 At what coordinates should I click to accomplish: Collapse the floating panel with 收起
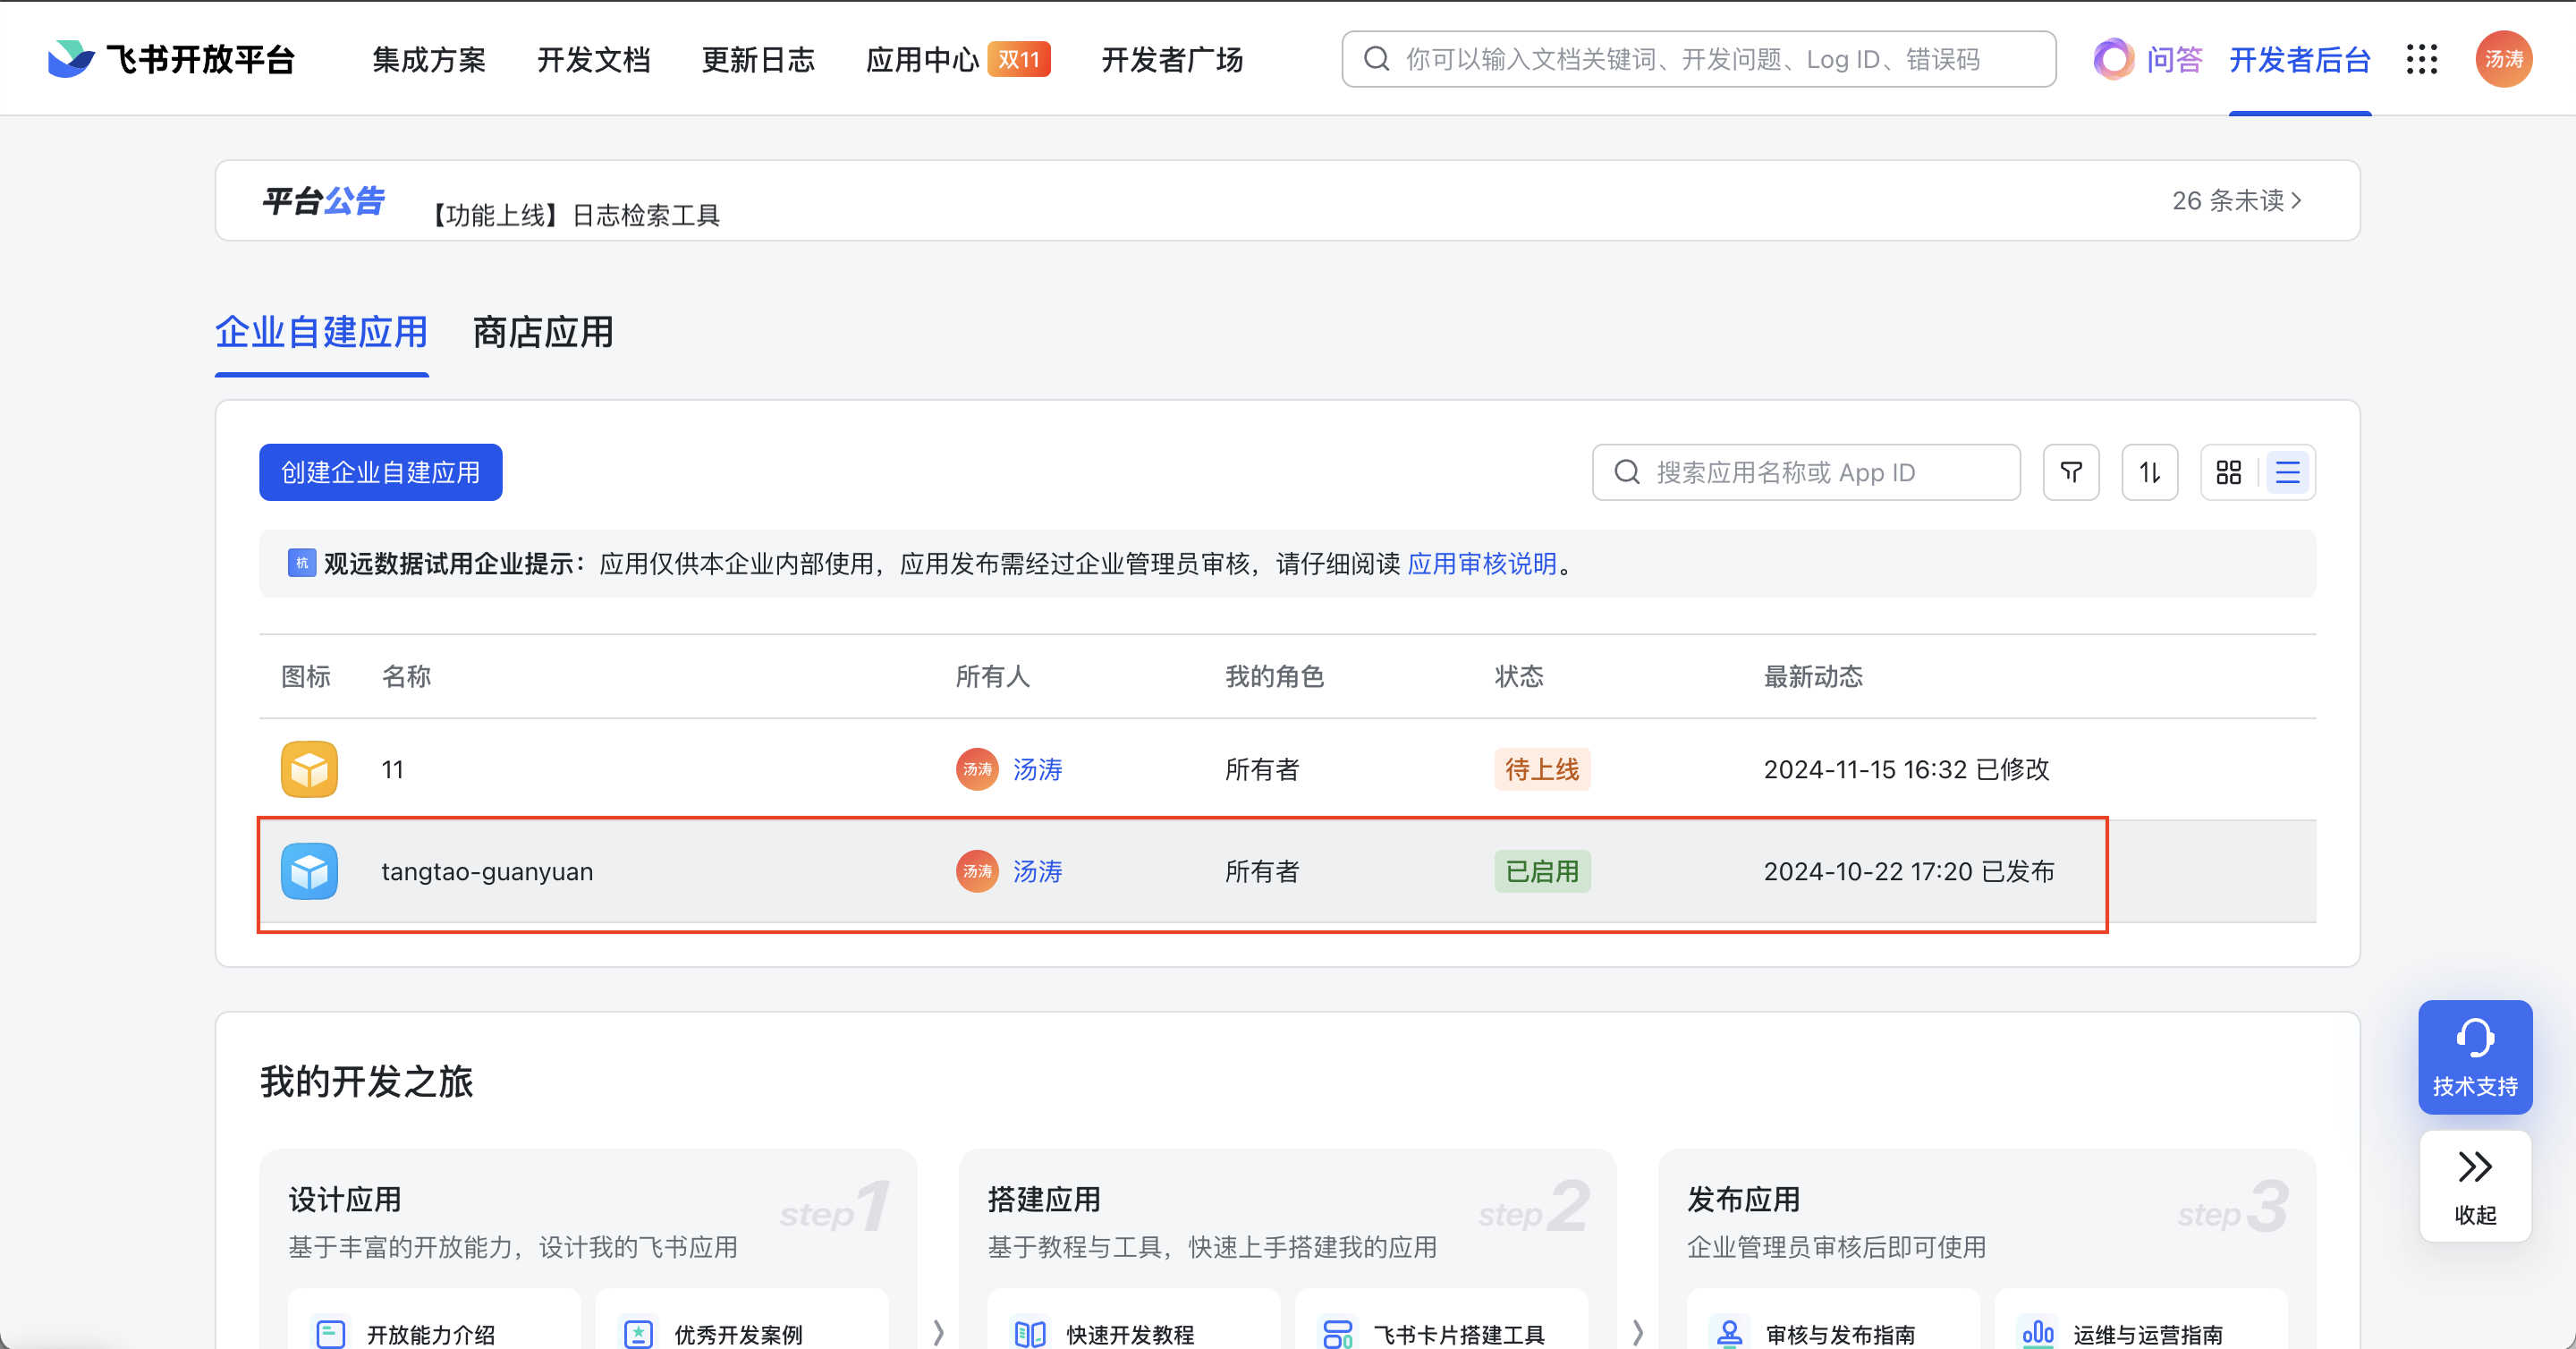[x=2475, y=1187]
